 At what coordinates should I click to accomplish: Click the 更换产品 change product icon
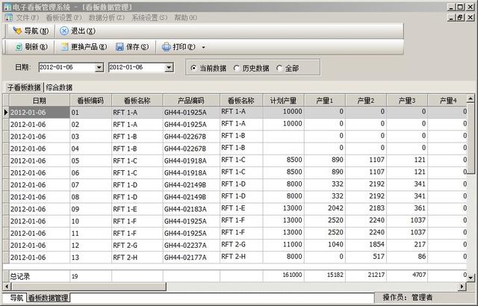(65, 47)
